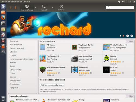136x102 pixels.
Task: Show the next banner slide
Action: pyautogui.click(x=132, y=36)
